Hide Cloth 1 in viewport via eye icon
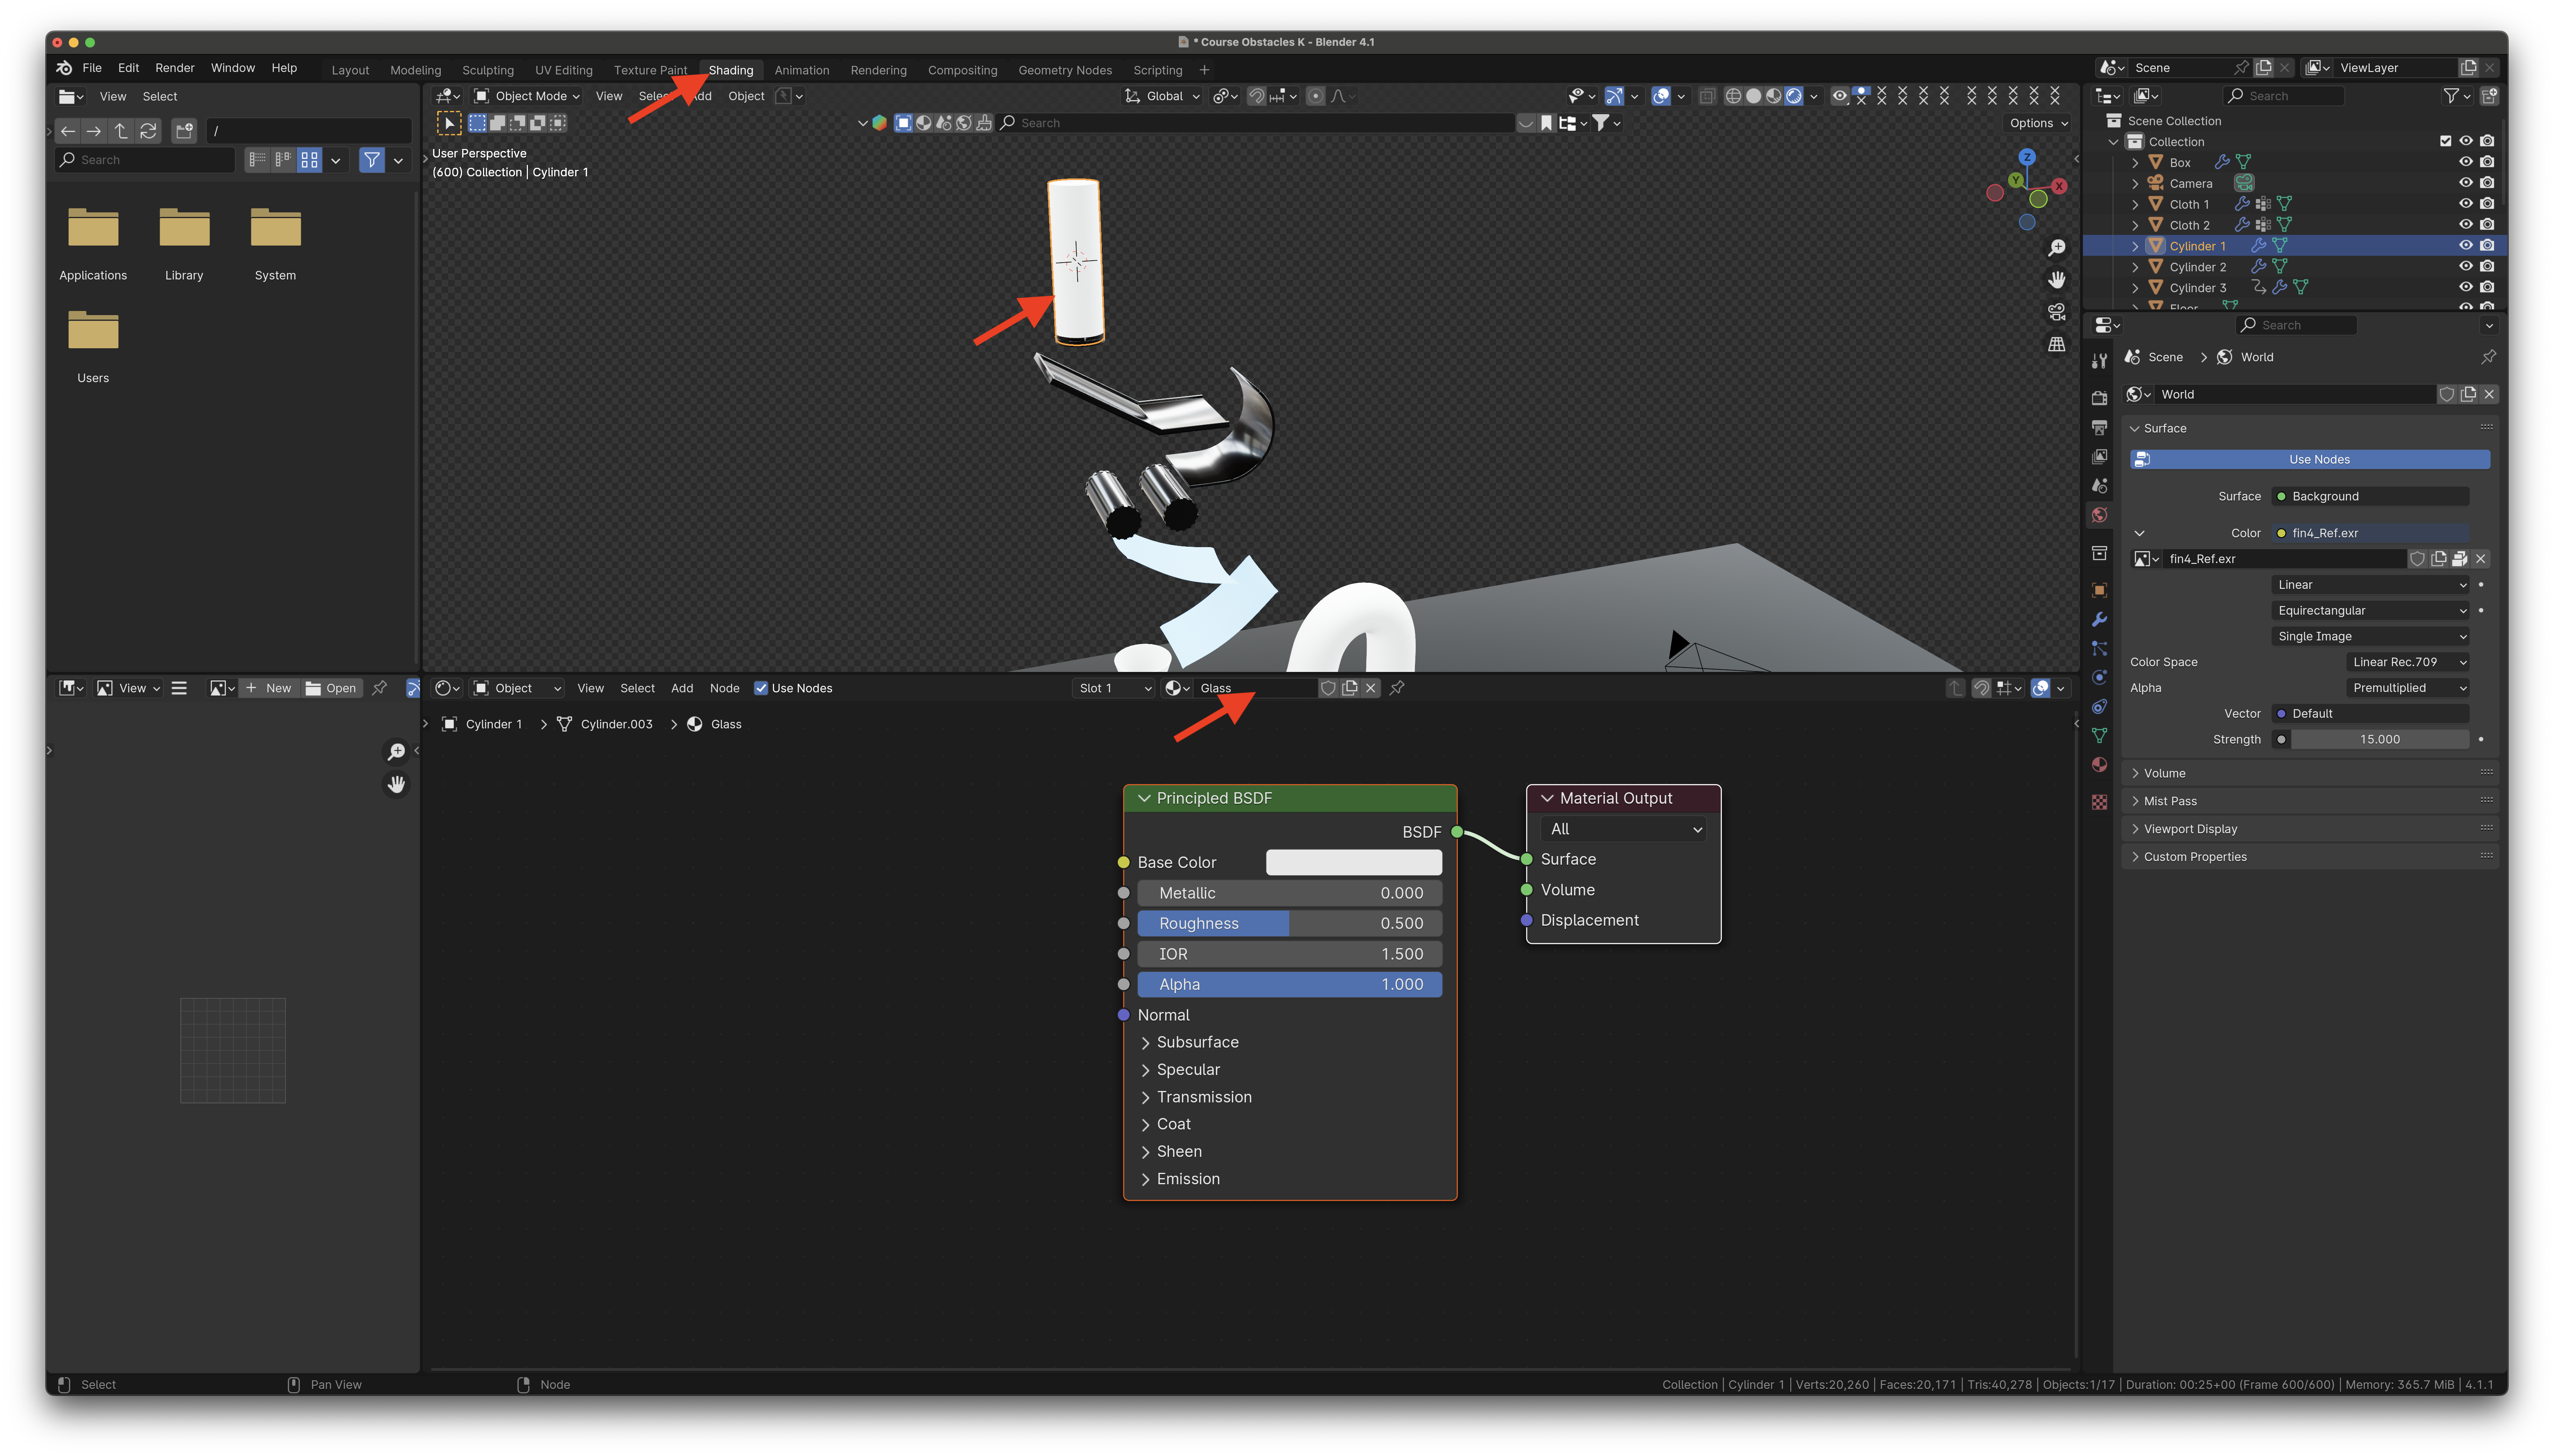The width and height of the screenshot is (2554, 1456). tap(2465, 204)
